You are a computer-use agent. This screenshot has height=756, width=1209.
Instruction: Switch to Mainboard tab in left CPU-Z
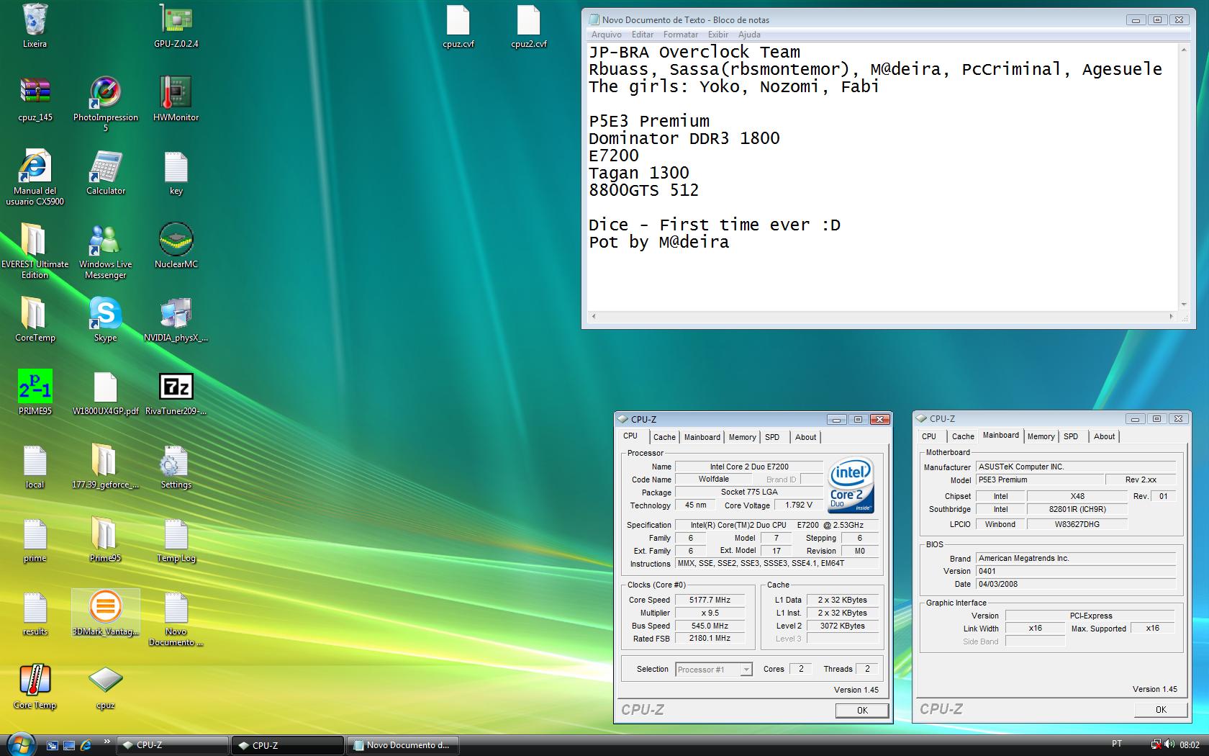coord(702,437)
